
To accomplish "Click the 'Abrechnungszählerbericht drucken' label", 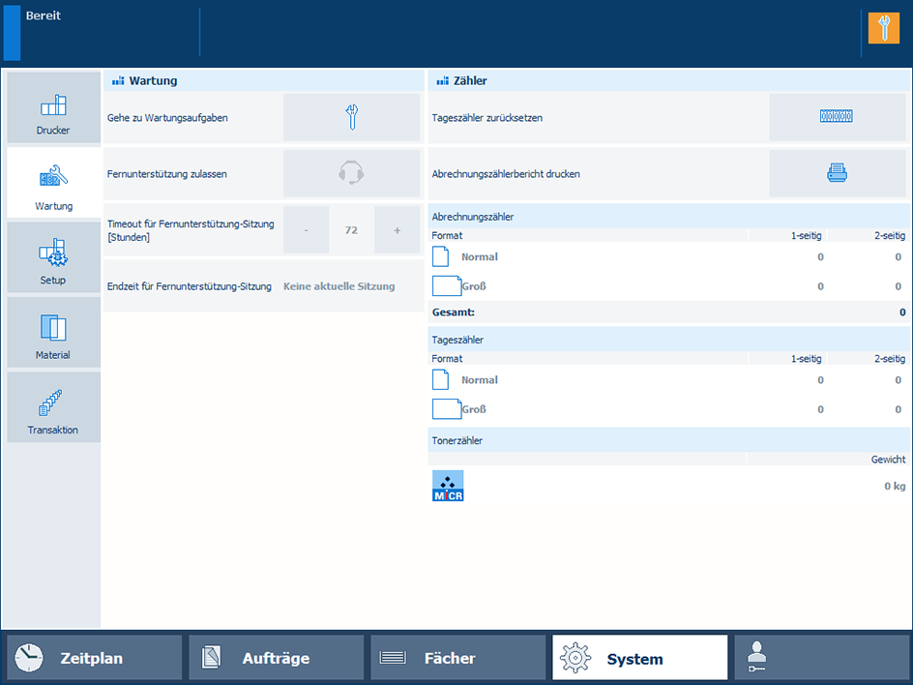I will click(506, 174).
